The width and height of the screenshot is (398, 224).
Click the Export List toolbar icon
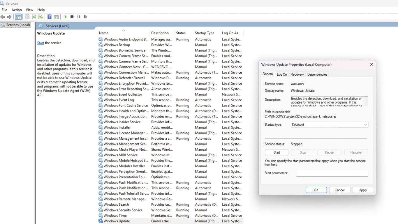(40, 17)
